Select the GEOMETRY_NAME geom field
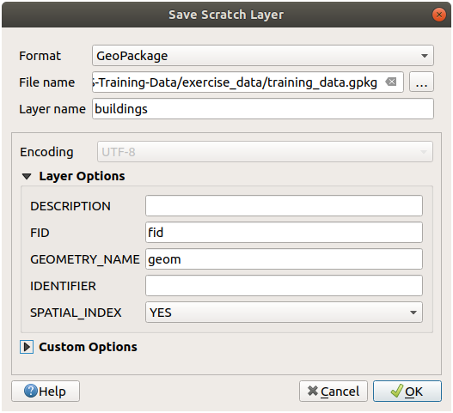453x413 pixels. click(284, 259)
